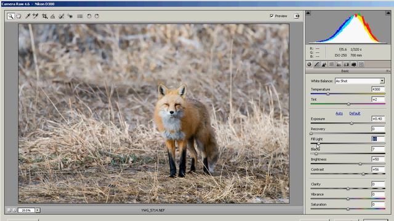The width and height of the screenshot is (394, 221).
Task: Click the Contrast slider handle
Action: (x=363, y=174)
